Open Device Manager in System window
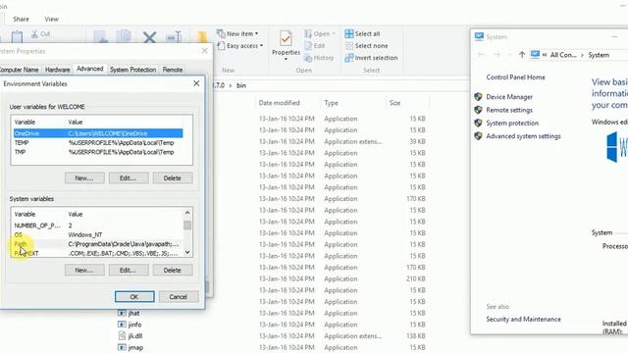 tap(509, 97)
